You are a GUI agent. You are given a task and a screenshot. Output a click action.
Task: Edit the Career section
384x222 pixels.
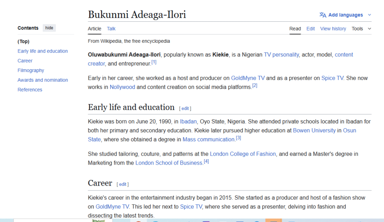click(123, 184)
